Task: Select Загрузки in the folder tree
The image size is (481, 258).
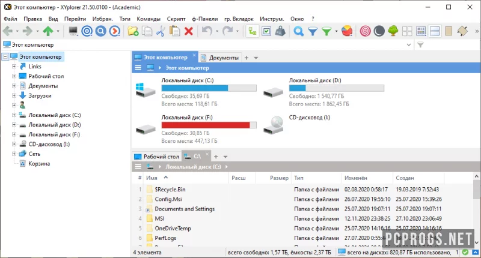Action: [x=40, y=95]
